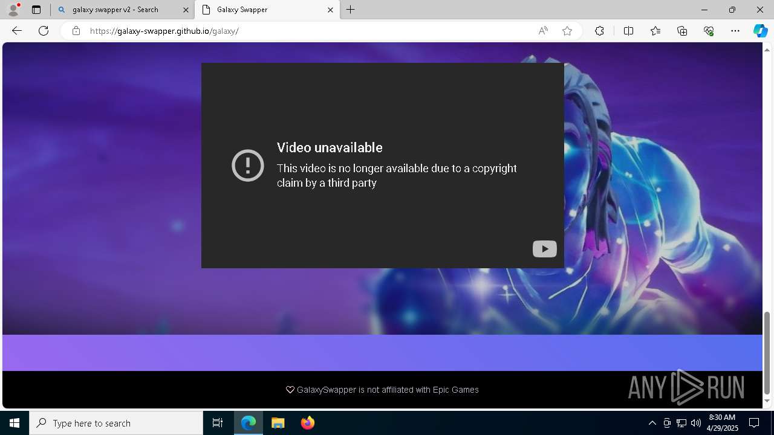Image resolution: width=774 pixels, height=435 pixels.
Task: Open the network status tray icon
Action: click(x=681, y=423)
